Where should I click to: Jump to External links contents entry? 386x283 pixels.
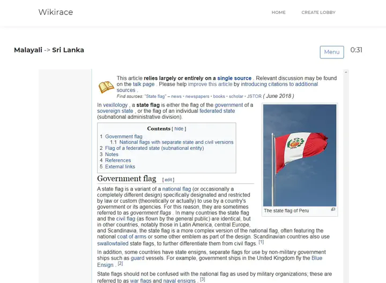pyautogui.click(x=120, y=166)
